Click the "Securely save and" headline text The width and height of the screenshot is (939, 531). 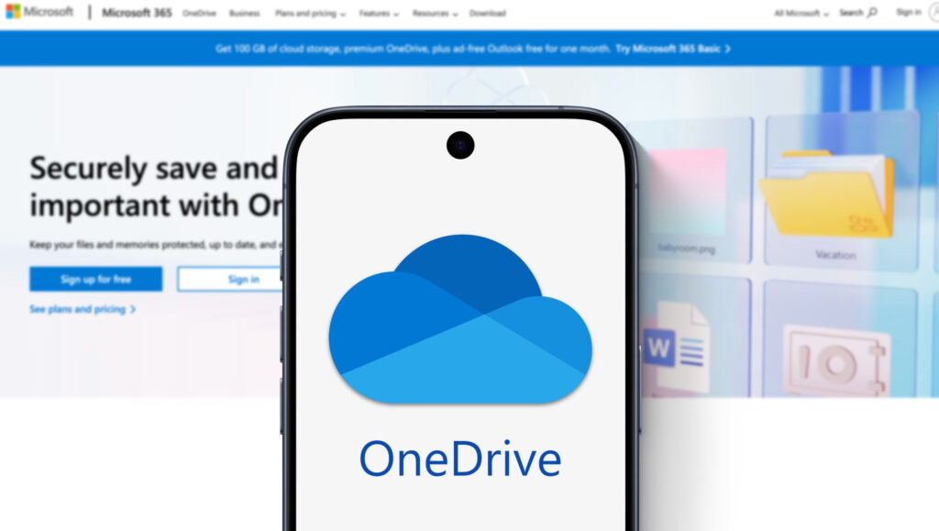(153, 168)
